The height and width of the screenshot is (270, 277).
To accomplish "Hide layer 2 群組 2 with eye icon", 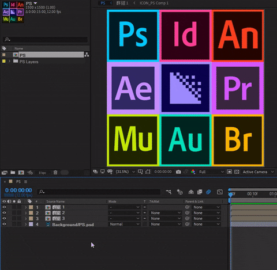I will [4, 213].
